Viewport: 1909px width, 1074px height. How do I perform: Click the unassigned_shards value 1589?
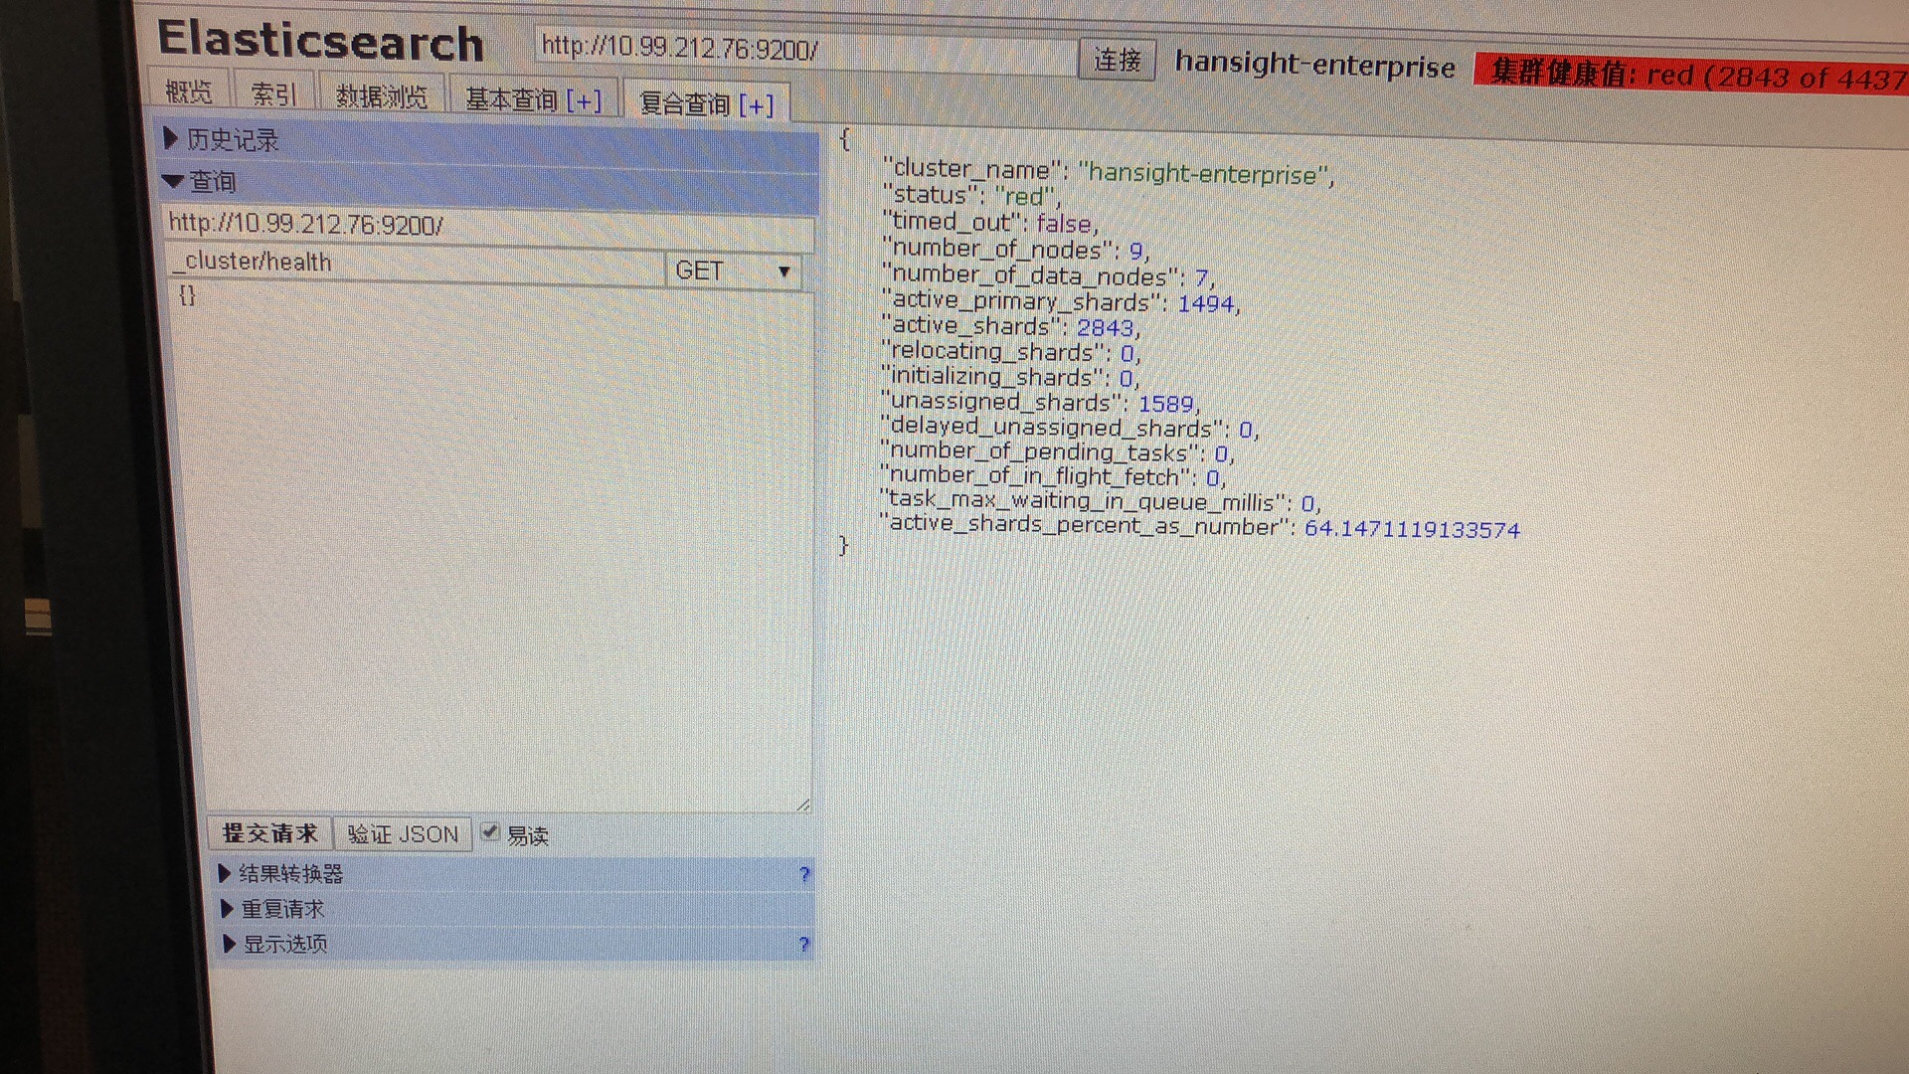click(1165, 404)
